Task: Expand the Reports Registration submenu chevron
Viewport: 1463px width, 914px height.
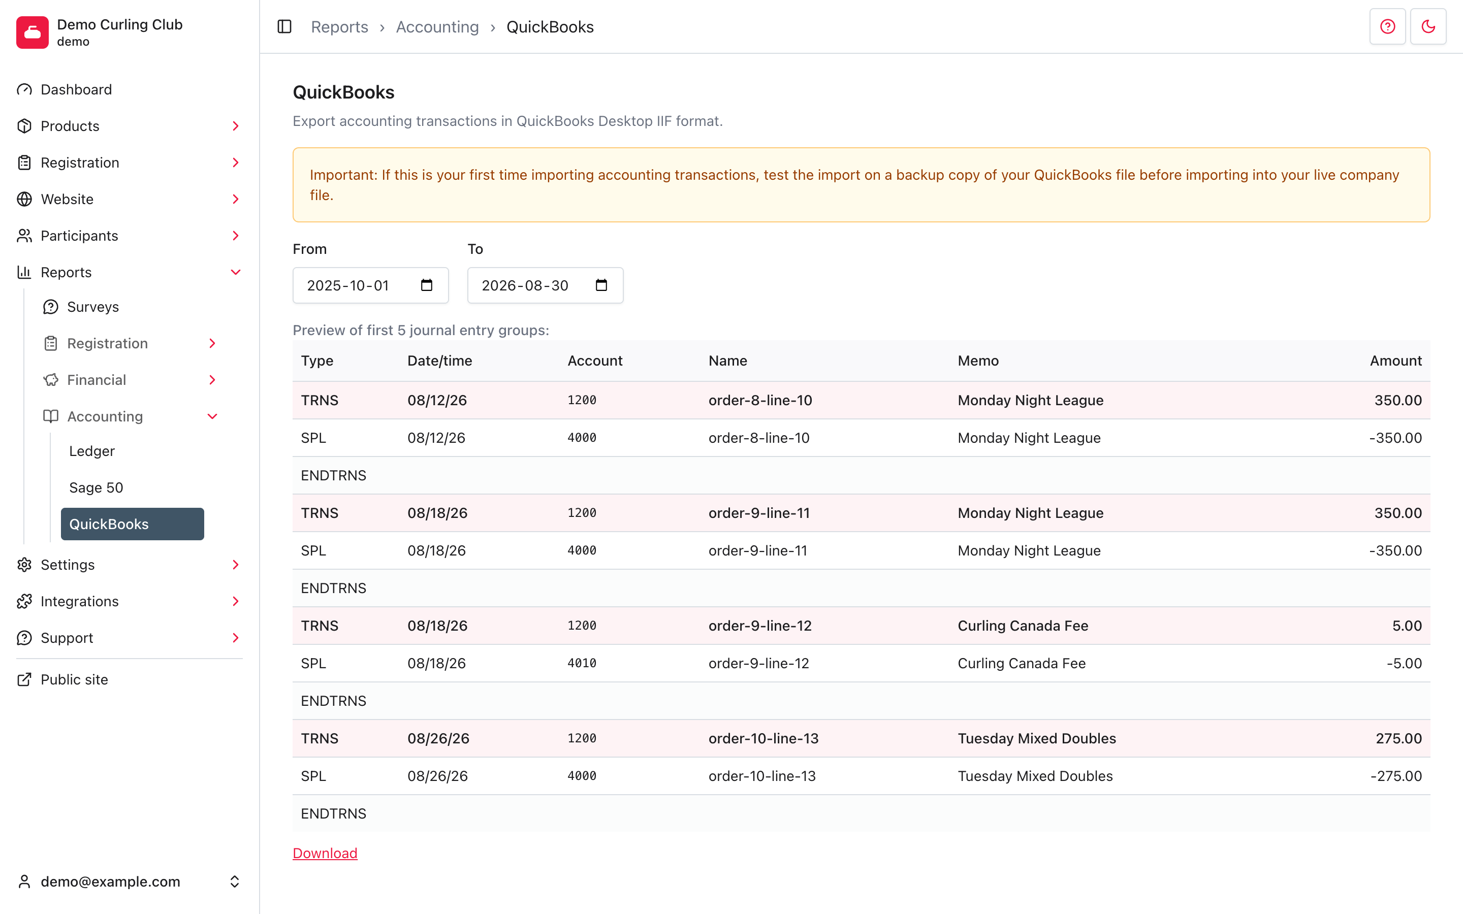Action: point(212,343)
